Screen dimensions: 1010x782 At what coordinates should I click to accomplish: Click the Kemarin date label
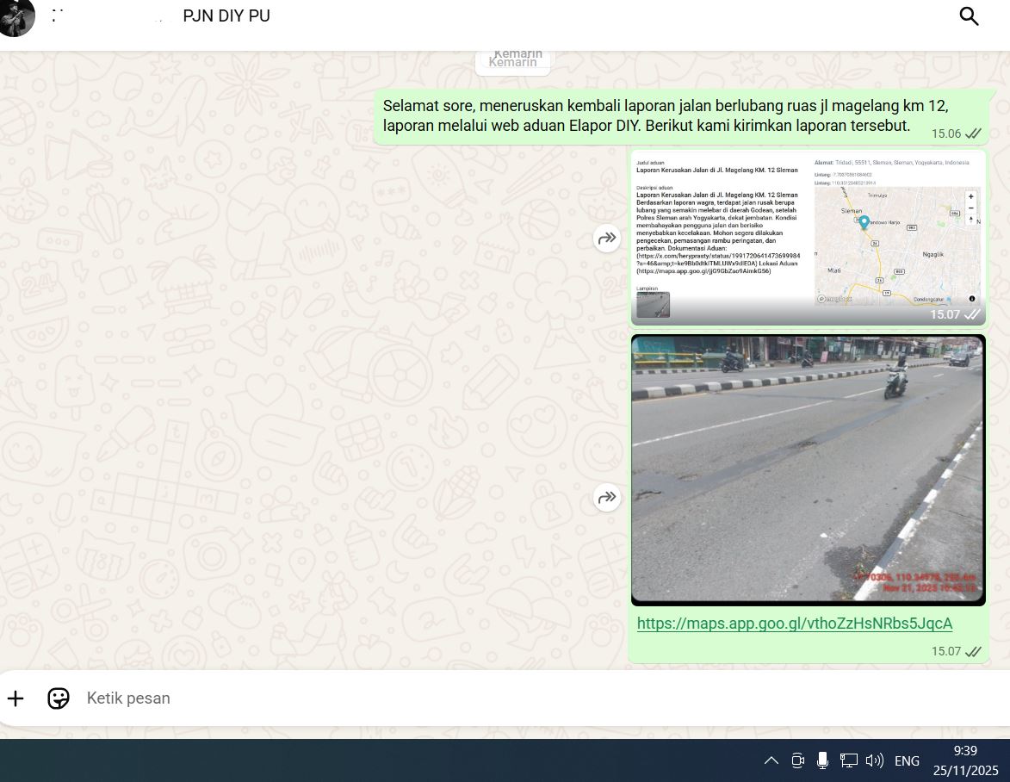(x=513, y=61)
